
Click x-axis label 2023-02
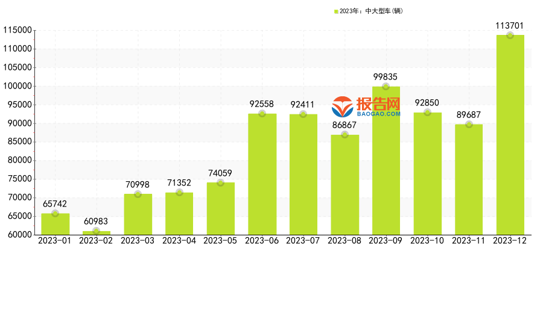pos(96,241)
